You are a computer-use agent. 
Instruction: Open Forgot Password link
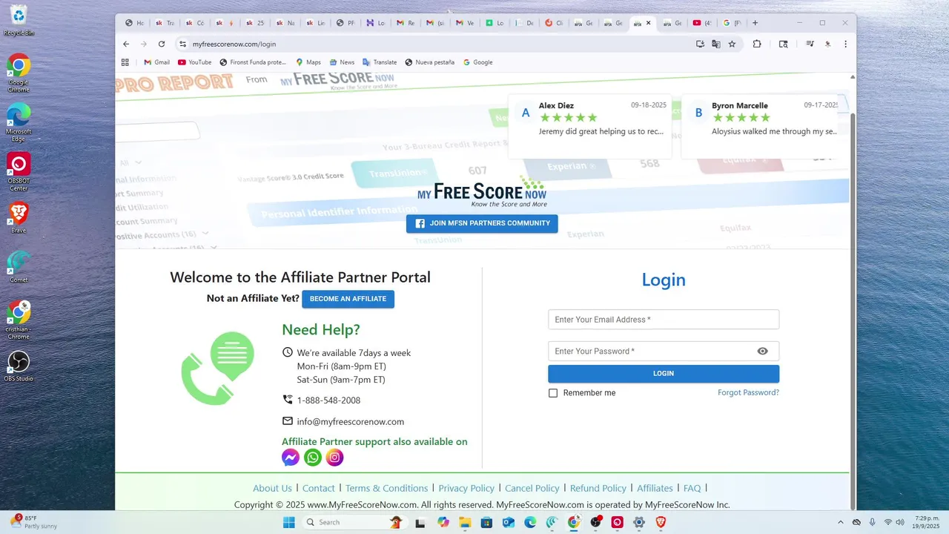(x=748, y=392)
